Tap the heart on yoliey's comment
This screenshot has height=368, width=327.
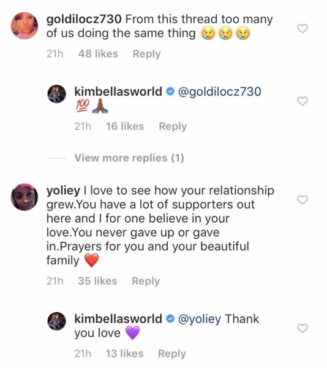pos(303,200)
